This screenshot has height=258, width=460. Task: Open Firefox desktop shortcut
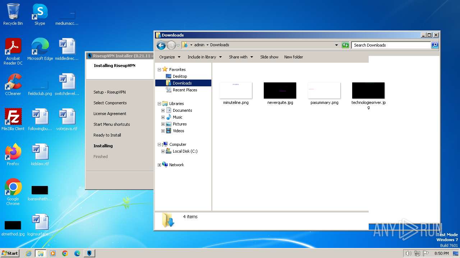pos(13,155)
